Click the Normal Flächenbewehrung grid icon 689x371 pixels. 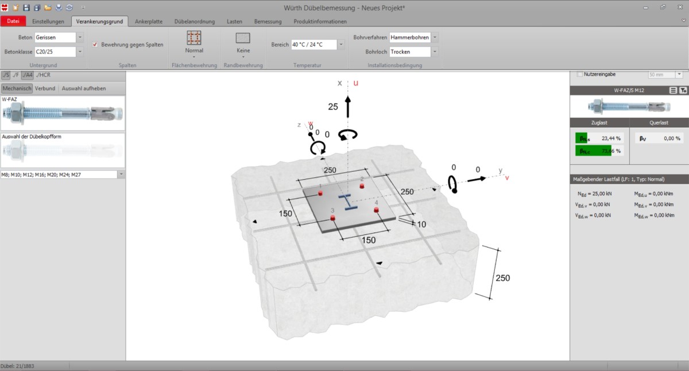[x=194, y=38]
